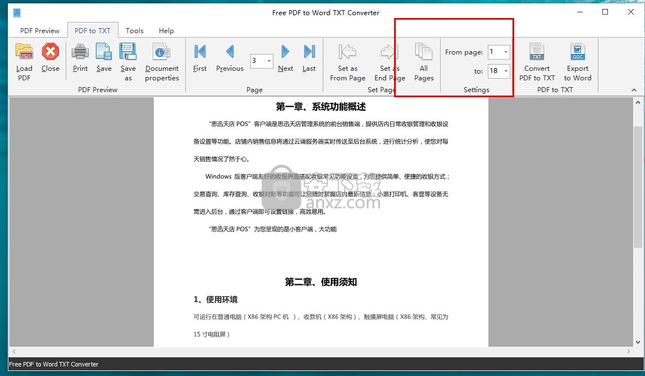The height and width of the screenshot is (376, 645).
Task: Click the Save icon
Action: 104,52
